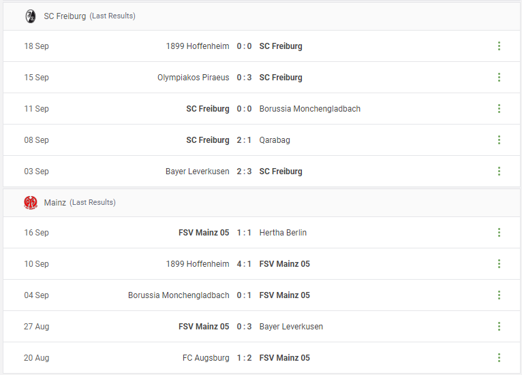Open options menu for FC Augsburg match
Image resolution: width=522 pixels, height=375 pixels.
[x=499, y=358]
